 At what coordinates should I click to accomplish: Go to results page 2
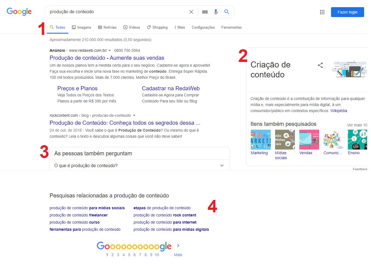pos(112,255)
